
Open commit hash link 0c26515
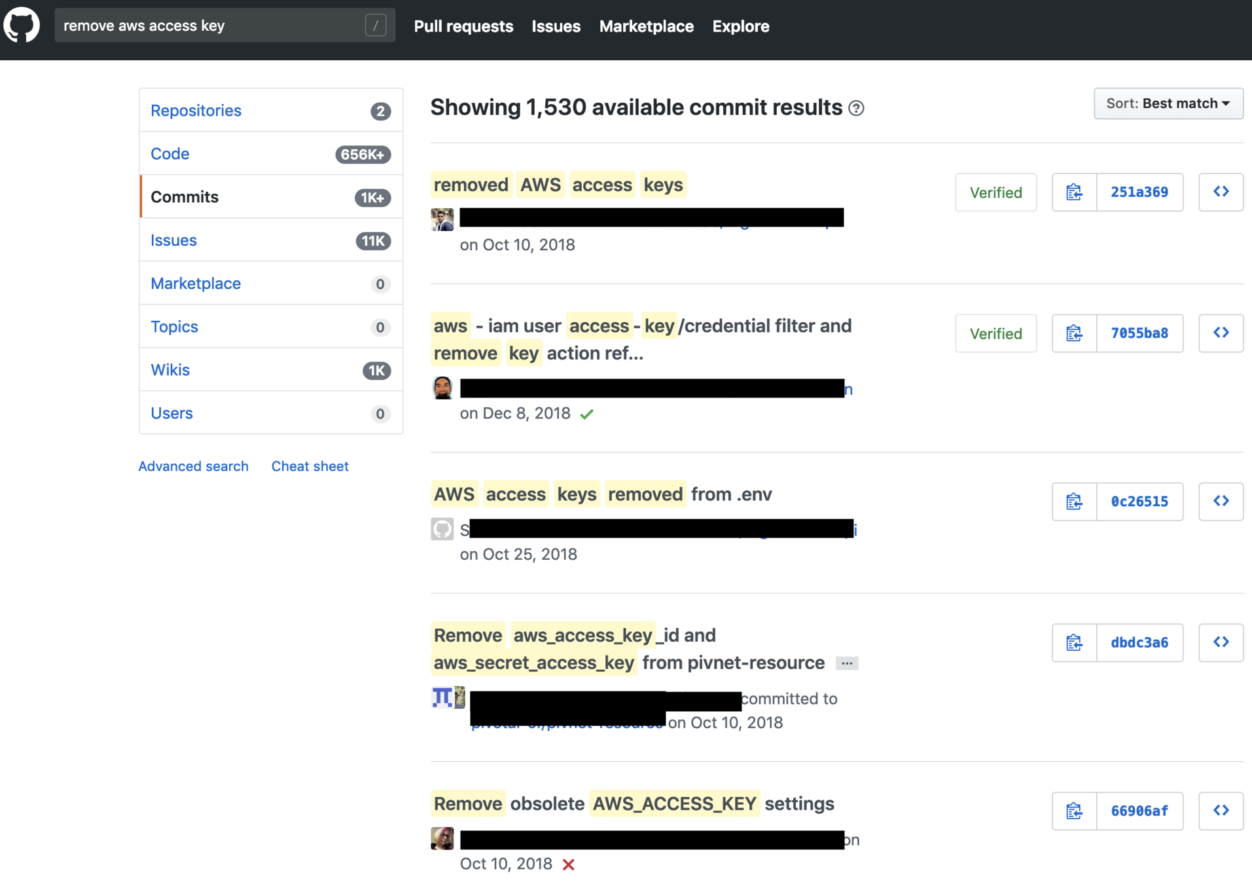pos(1139,502)
